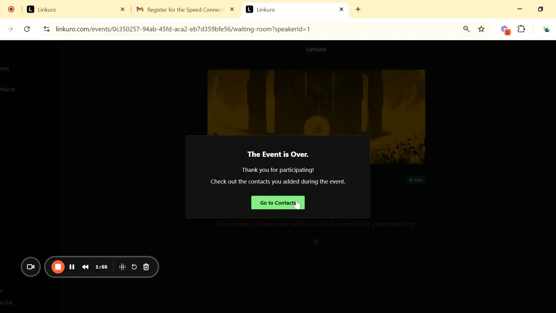Stop the screen recording
Image resolution: width=556 pixels, height=313 pixels.
58,267
